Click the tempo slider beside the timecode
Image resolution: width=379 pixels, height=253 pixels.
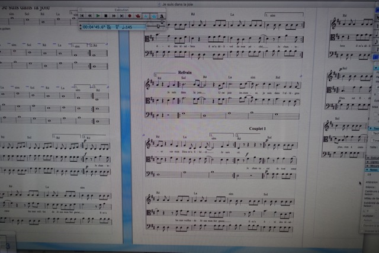(x=158, y=26)
